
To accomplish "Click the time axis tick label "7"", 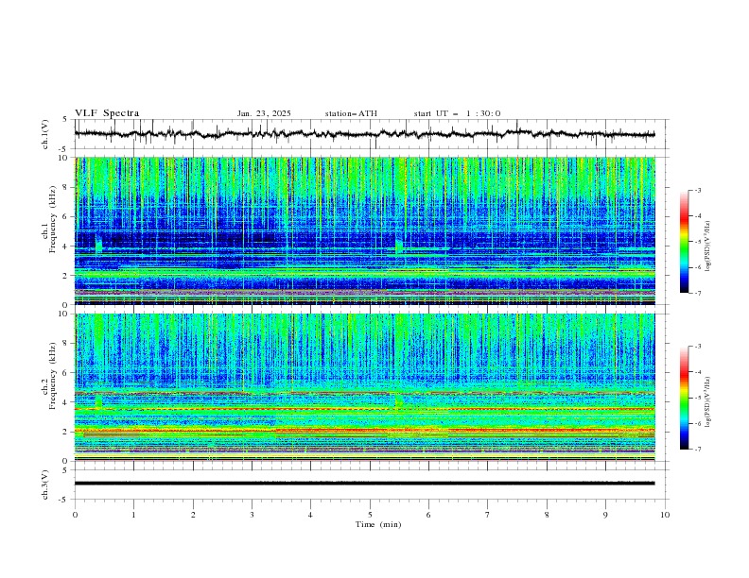I will pos(488,515).
